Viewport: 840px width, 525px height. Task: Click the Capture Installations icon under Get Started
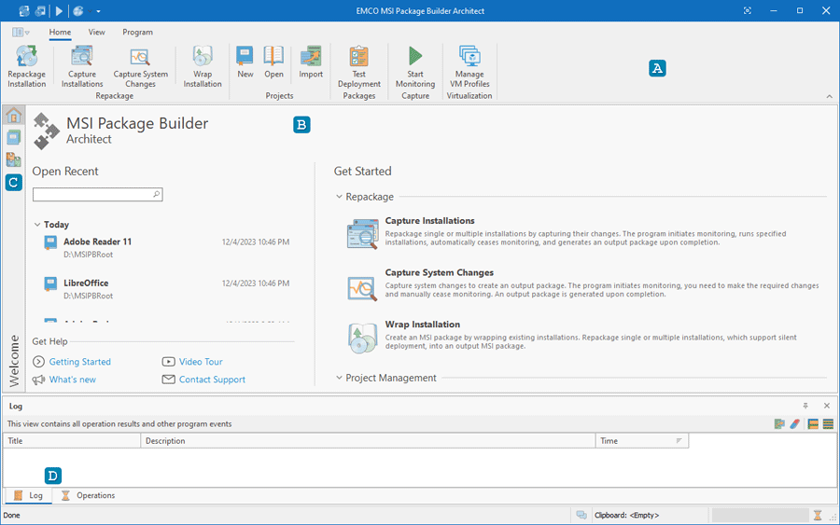363,234
